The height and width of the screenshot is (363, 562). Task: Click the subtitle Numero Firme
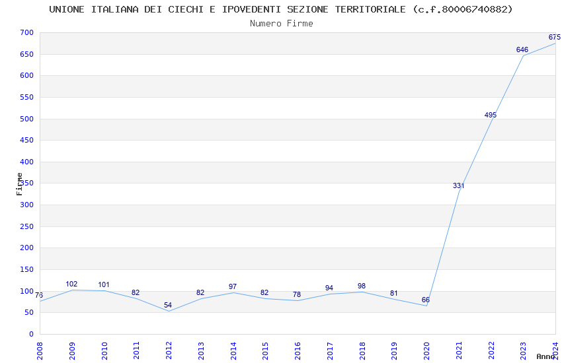(282, 23)
